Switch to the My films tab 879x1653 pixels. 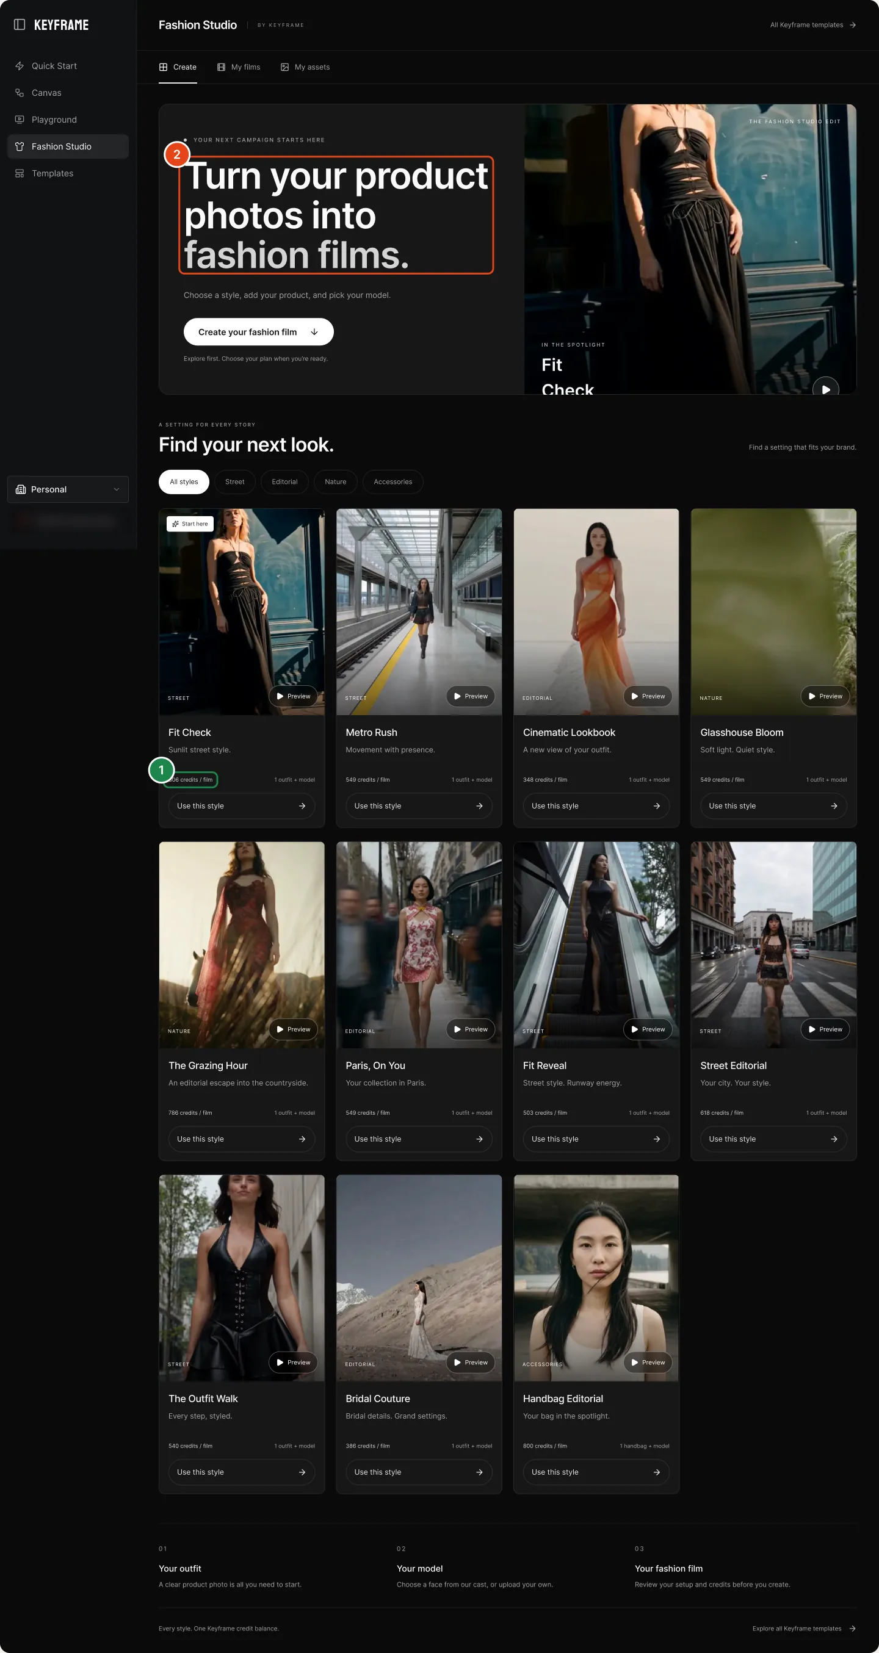click(x=239, y=67)
